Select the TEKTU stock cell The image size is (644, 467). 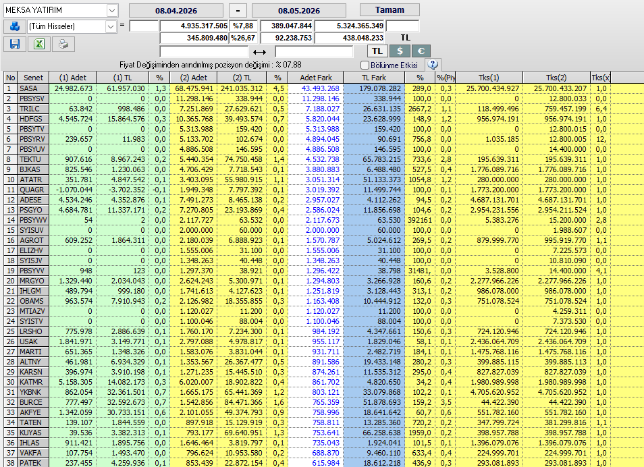click(33, 159)
